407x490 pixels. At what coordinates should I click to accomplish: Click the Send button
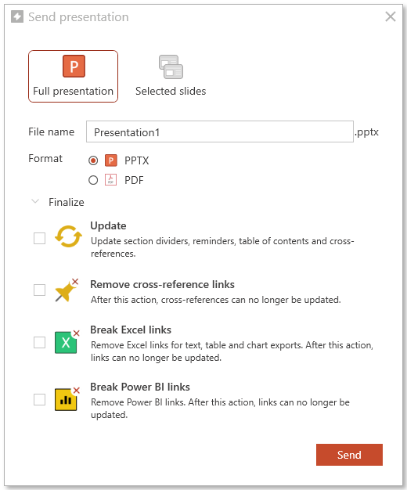[349, 455]
